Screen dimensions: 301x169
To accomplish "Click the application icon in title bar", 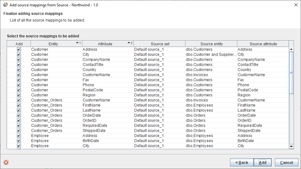I will [5, 4].
